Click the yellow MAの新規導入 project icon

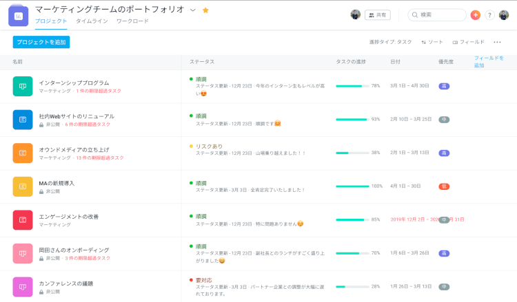pyautogui.click(x=23, y=186)
